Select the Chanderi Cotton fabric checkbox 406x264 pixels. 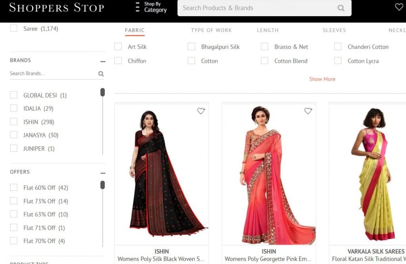pyautogui.click(x=338, y=47)
